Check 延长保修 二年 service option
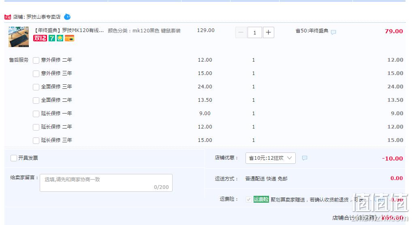 pyautogui.click(x=36, y=127)
